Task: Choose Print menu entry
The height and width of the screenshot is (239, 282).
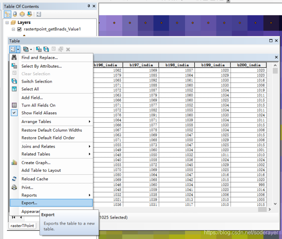Action: [x=52, y=187]
